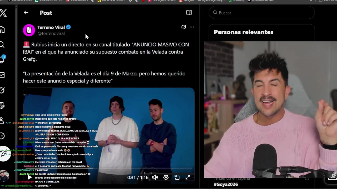Viewport: 337px width, 189px height.
Task: Open the WhatsApp bookmark in the browser bar
Action: pos(236,1)
